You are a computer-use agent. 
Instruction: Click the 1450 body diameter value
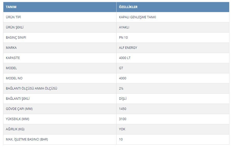click(123, 109)
